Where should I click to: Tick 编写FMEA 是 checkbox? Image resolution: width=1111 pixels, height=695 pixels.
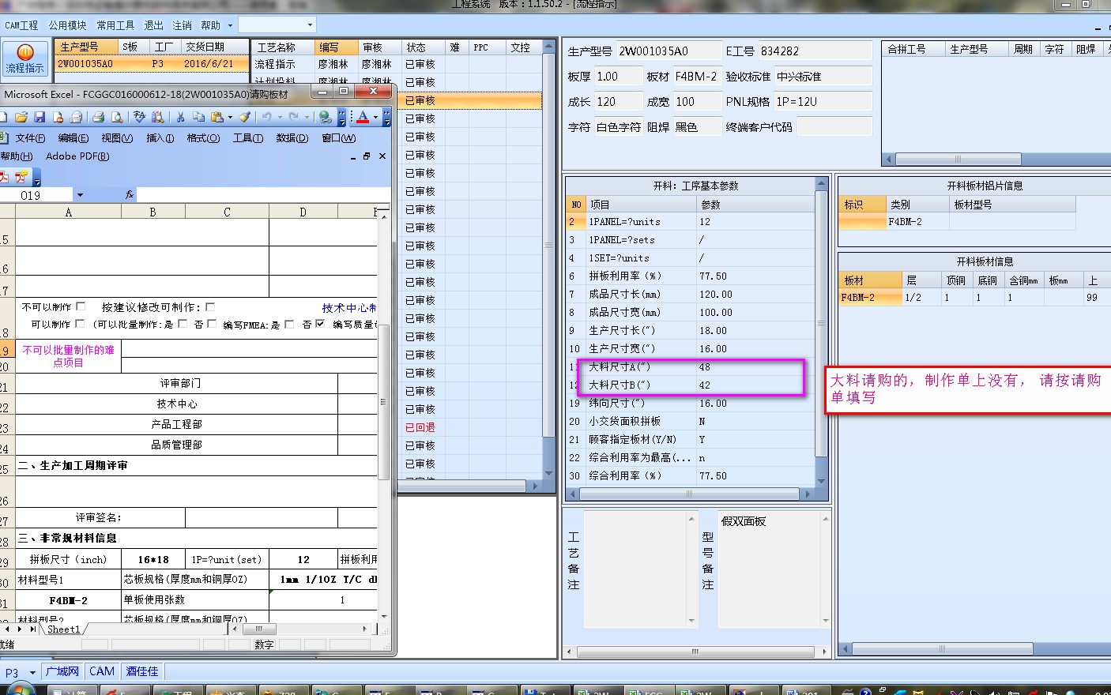point(289,324)
